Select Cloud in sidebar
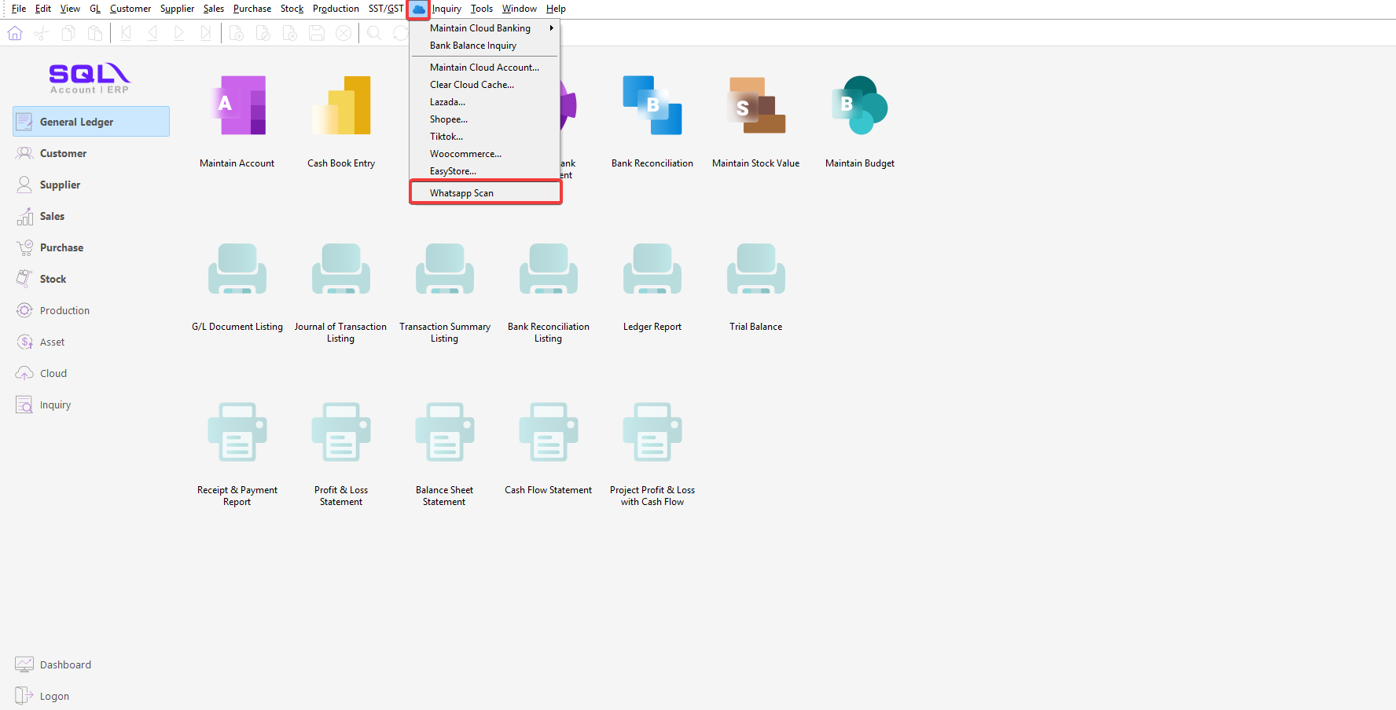1396x710 pixels. (91, 373)
